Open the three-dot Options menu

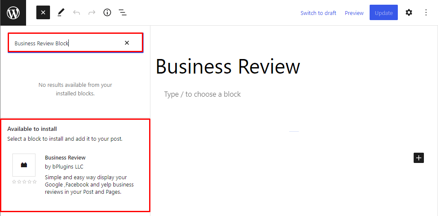click(x=426, y=12)
